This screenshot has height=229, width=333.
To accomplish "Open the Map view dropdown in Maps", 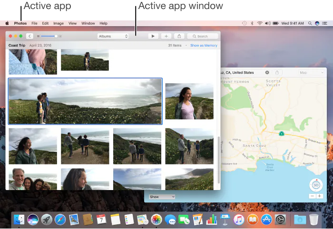I will pos(311,73).
